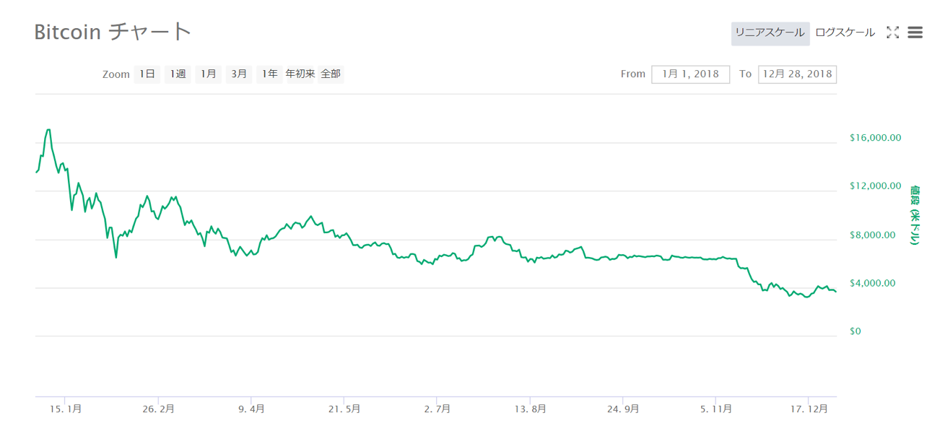This screenshot has height=439, width=927.
Task: Click the 2. 7月 date label
Action: click(x=438, y=409)
